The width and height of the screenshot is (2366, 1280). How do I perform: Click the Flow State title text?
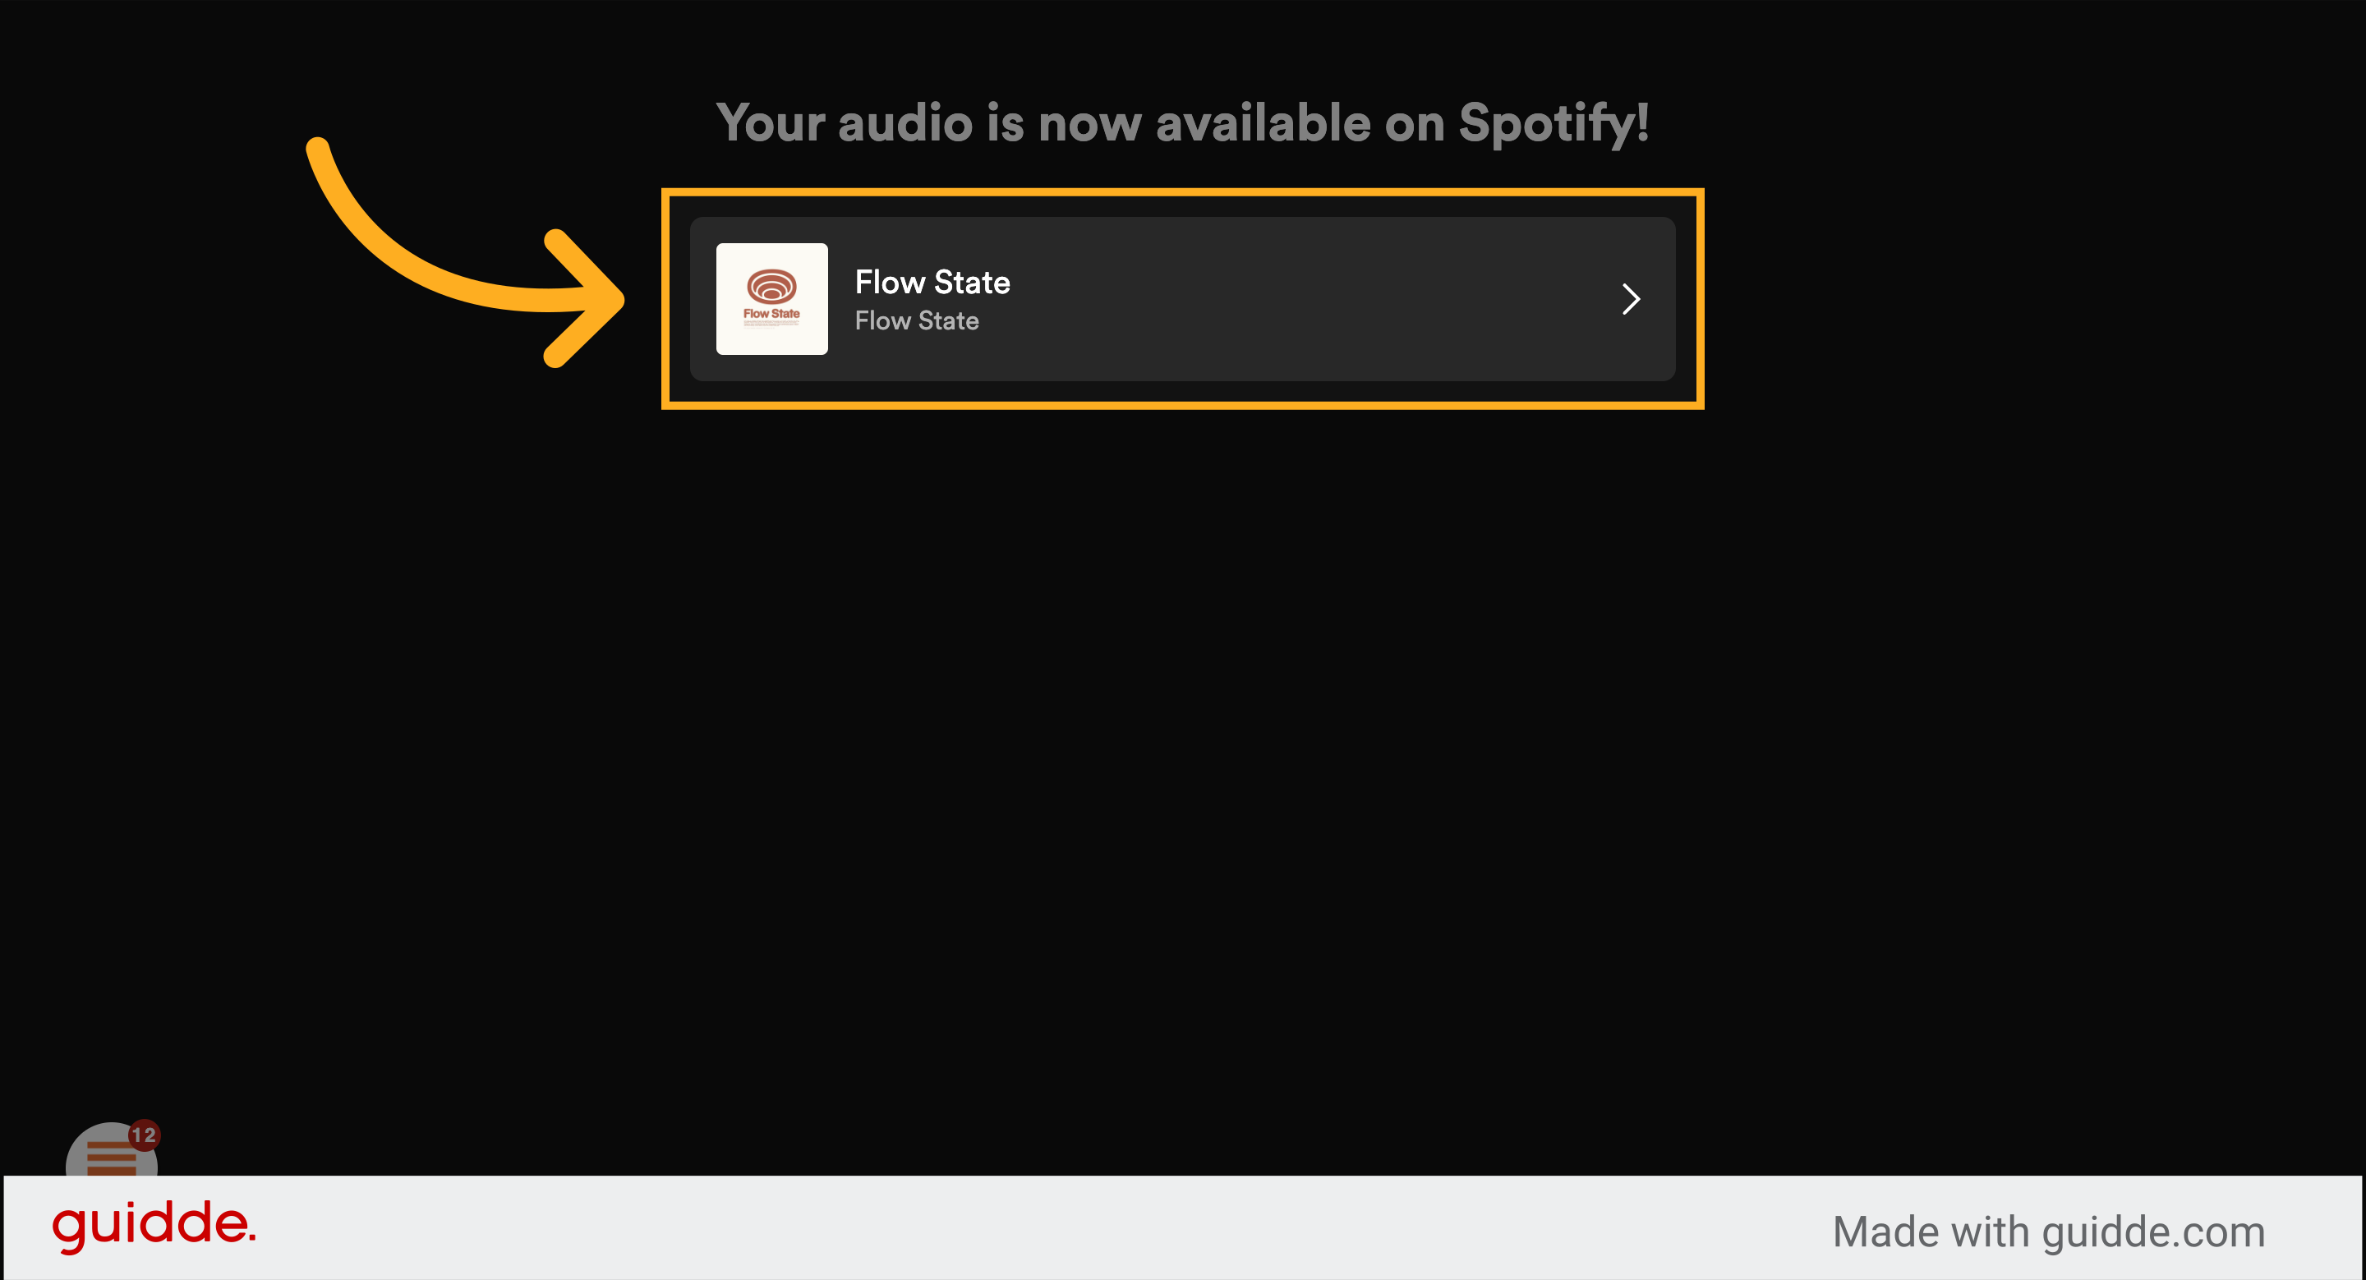tap(932, 282)
